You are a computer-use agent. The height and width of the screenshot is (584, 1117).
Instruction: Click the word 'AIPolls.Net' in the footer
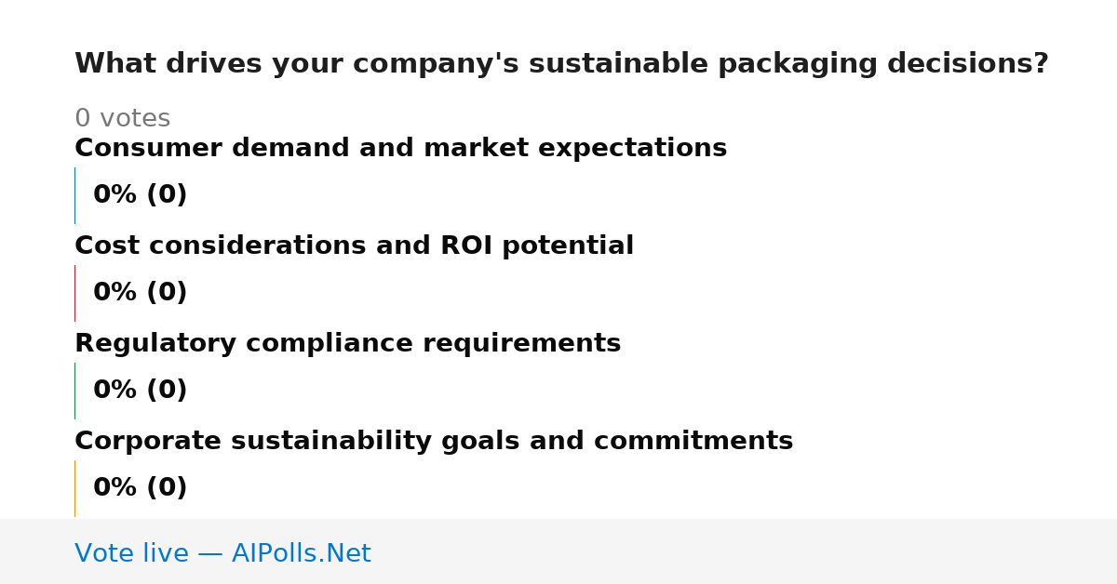301,554
